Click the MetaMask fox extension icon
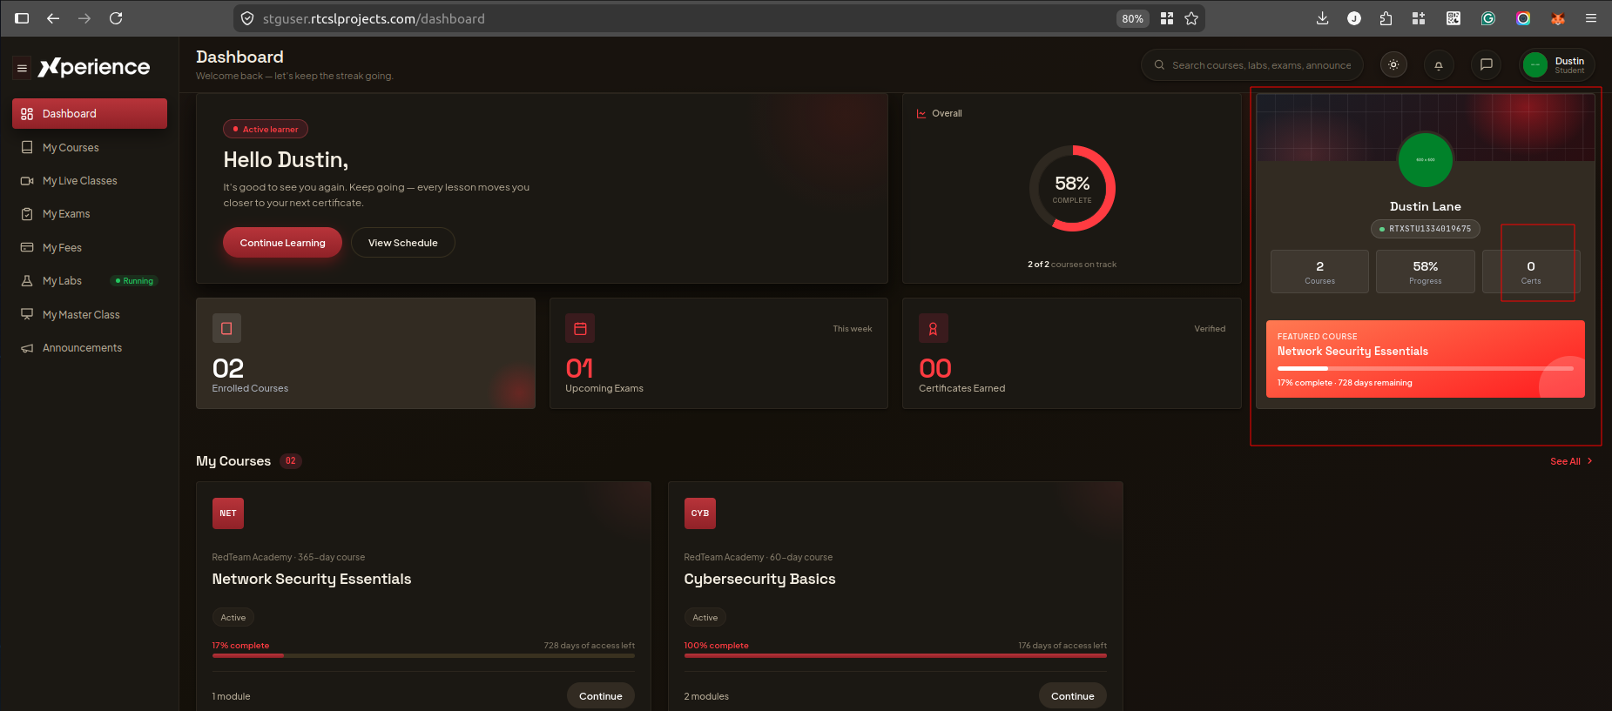1612x711 pixels. (1558, 18)
